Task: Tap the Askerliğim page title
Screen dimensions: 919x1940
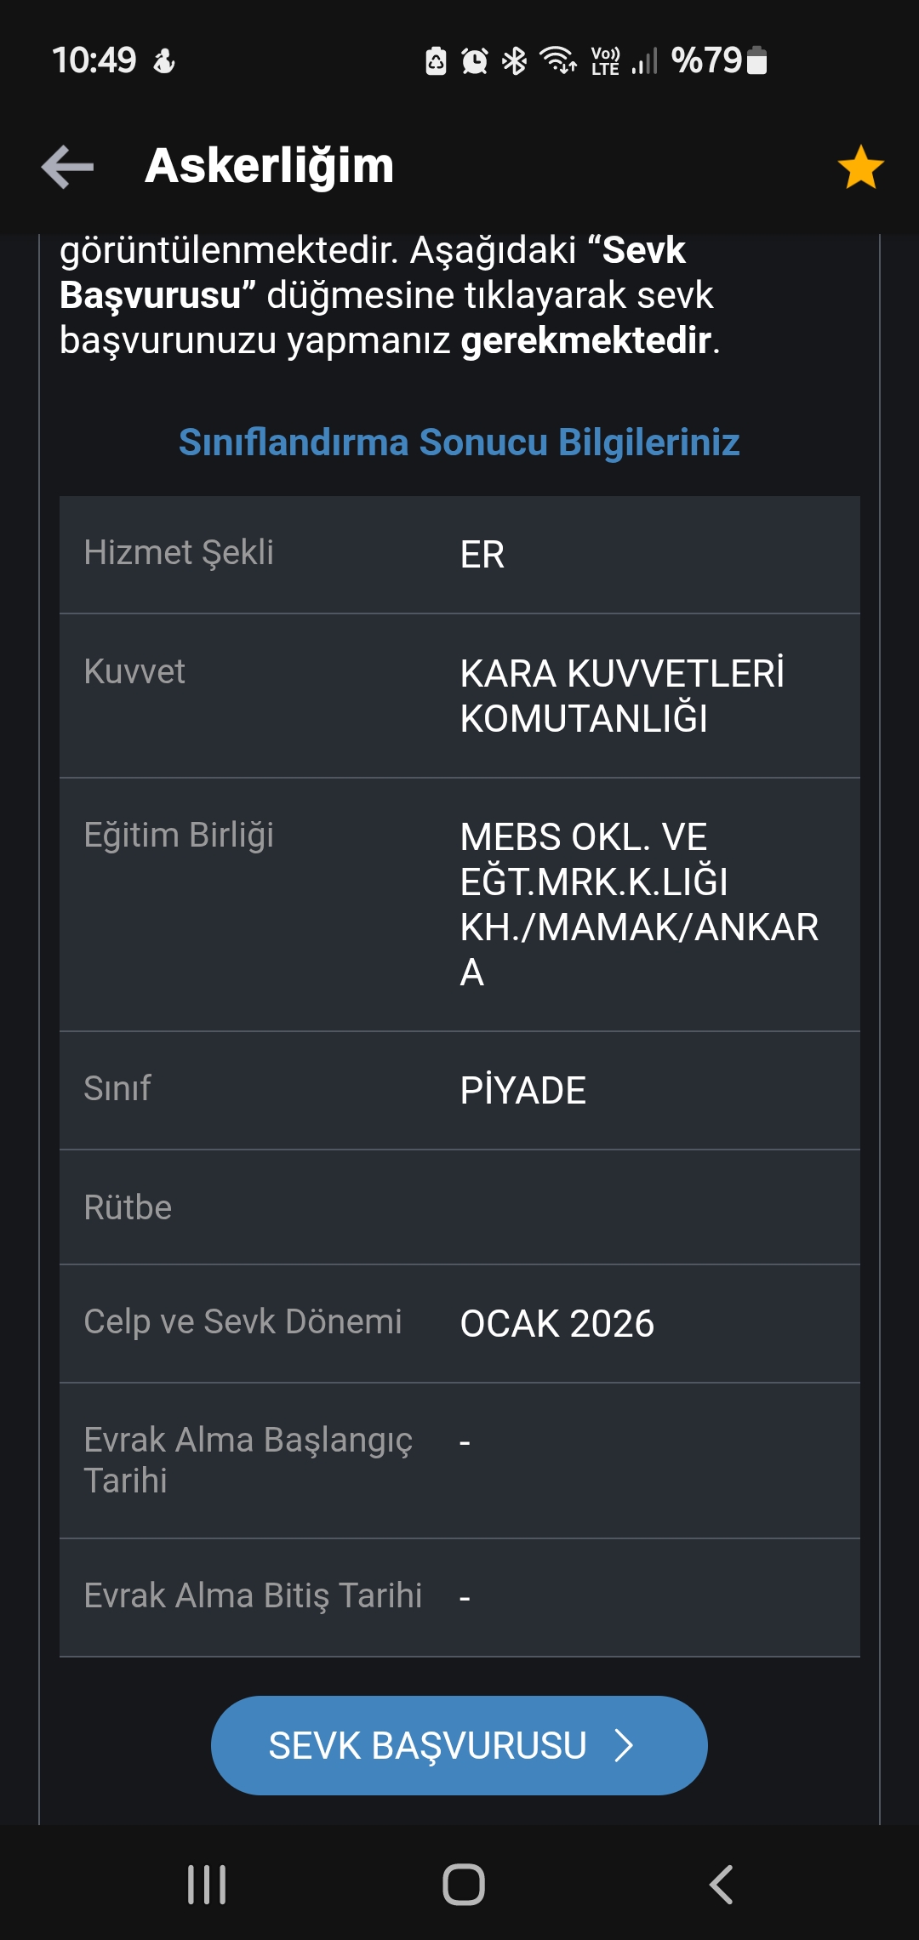Action: point(269,166)
